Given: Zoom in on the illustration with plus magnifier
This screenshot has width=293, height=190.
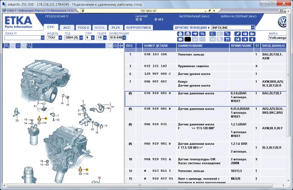Looking at the screenshot, I should tap(7, 46).
